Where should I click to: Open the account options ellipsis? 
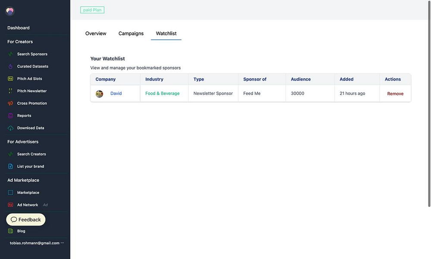tap(62, 243)
